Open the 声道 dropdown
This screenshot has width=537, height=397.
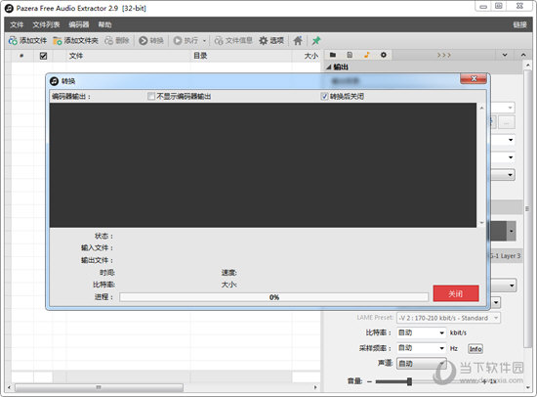(441, 363)
